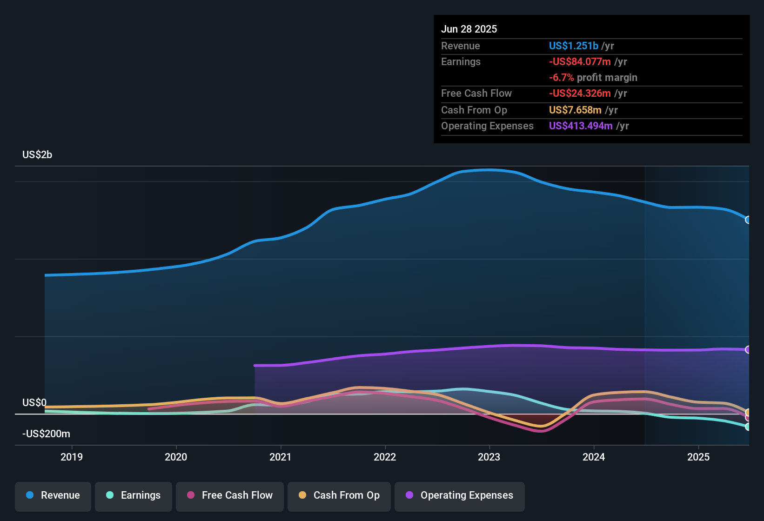Click the -US$200m y-axis label

(46, 434)
